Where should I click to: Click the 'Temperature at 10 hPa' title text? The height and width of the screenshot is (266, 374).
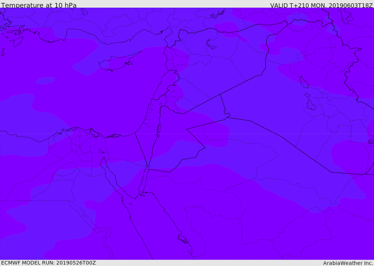39,5
